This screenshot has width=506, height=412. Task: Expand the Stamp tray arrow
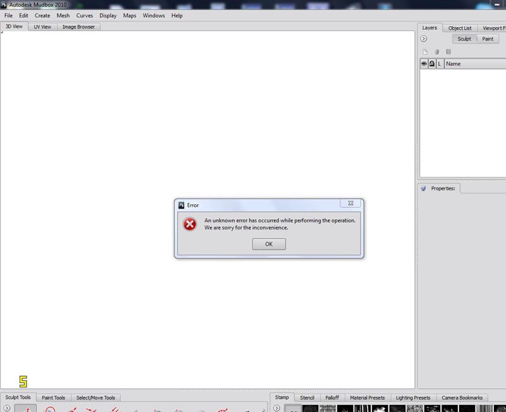(x=276, y=408)
